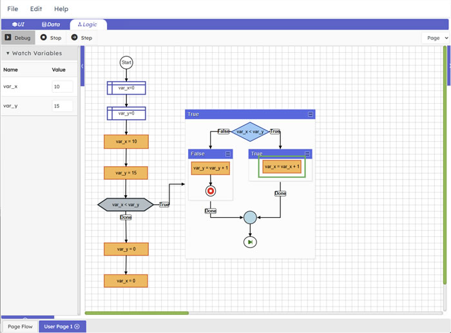Click the True label beside the diamond
Screen dimensions: 451x333
click(x=275, y=131)
